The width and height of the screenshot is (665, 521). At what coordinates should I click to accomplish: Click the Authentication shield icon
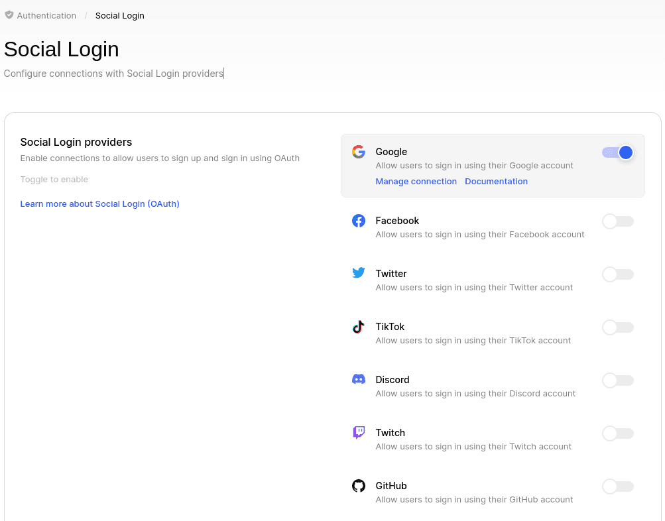[x=9, y=15]
